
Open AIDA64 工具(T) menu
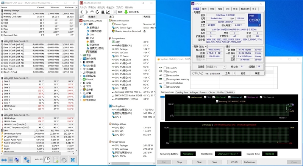pos(120,7)
